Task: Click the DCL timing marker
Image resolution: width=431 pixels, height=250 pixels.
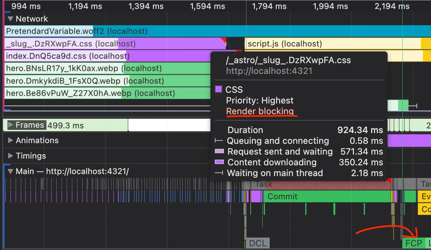Action: tap(258, 243)
